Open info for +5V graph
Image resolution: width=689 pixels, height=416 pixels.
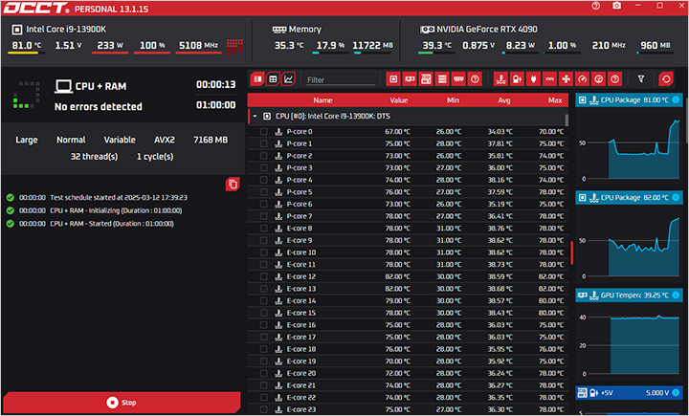coord(676,393)
